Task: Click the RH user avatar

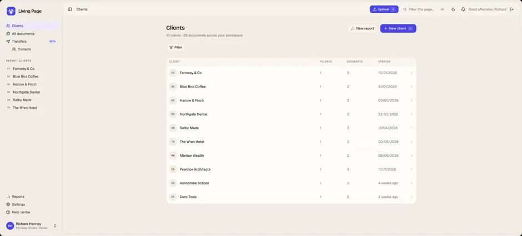Action: 10,225
